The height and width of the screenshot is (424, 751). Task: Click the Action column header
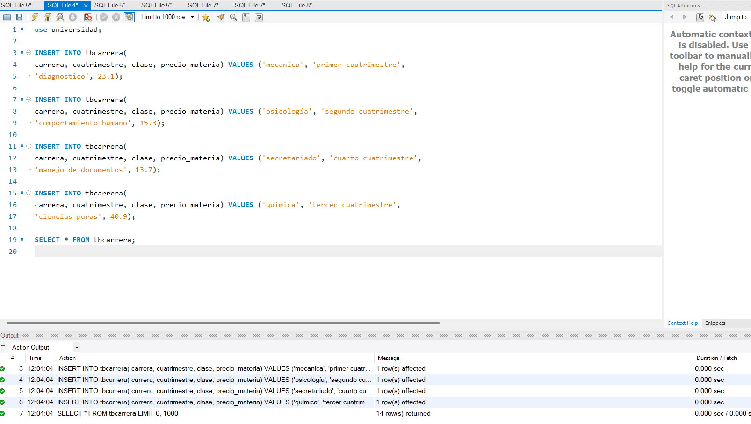coord(67,358)
